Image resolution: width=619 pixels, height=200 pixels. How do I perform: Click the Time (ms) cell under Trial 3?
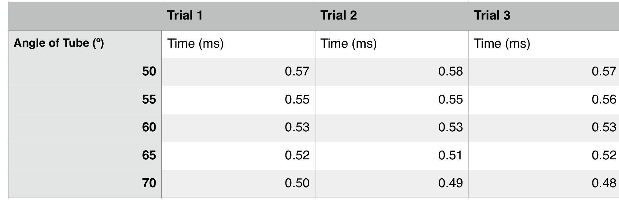543,43
